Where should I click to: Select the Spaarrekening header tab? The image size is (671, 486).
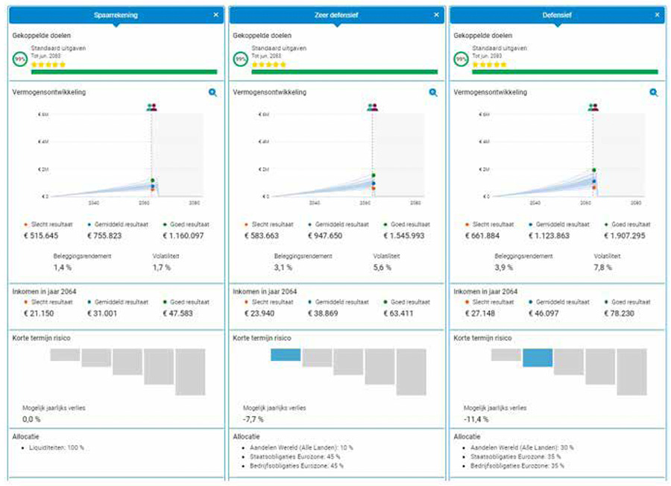pyautogui.click(x=116, y=15)
